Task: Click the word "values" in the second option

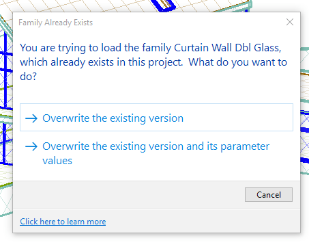Action: [x=57, y=161]
